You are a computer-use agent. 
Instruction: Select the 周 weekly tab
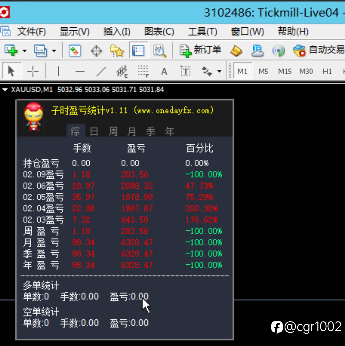click(x=113, y=131)
